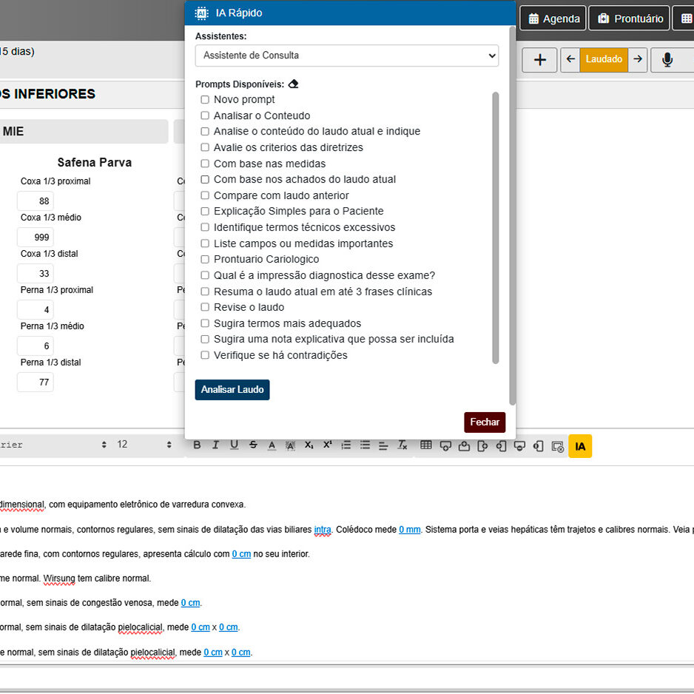
Task: Click the Analisar Laudo button
Action: (232, 390)
